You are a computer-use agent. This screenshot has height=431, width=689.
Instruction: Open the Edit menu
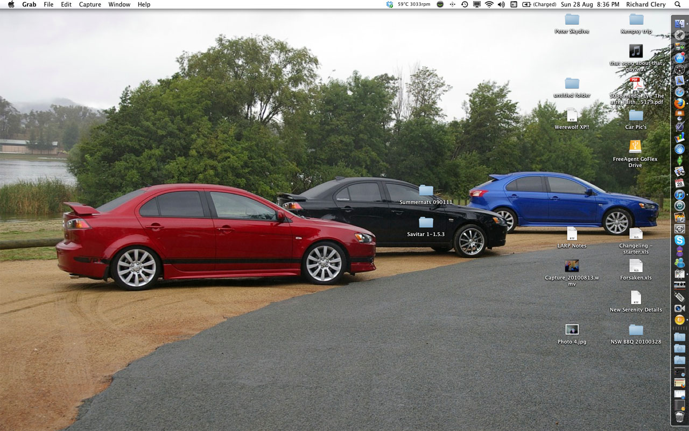[x=66, y=4]
